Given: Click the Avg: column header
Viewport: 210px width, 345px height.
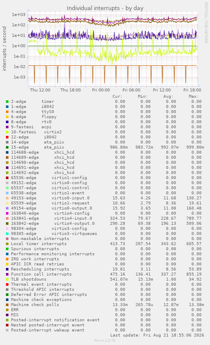Looking at the screenshot, I should click(168, 97).
